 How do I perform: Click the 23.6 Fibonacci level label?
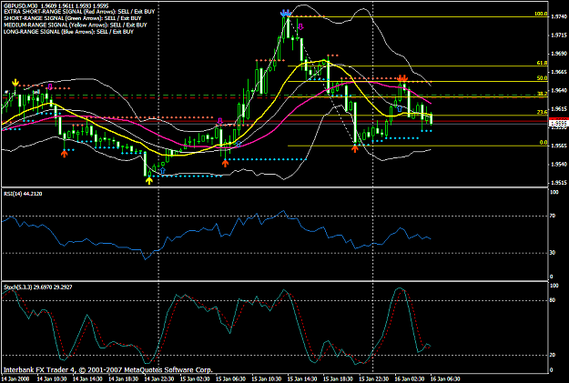[x=543, y=112]
